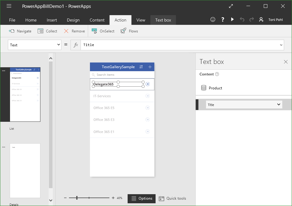Open the Insert tab
This screenshot has height=206, width=292.
click(x=52, y=20)
